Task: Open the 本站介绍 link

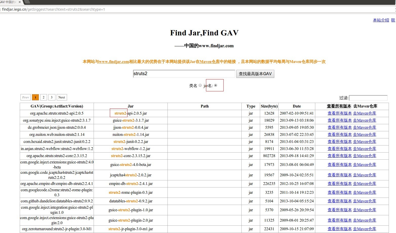Action: [381, 20]
